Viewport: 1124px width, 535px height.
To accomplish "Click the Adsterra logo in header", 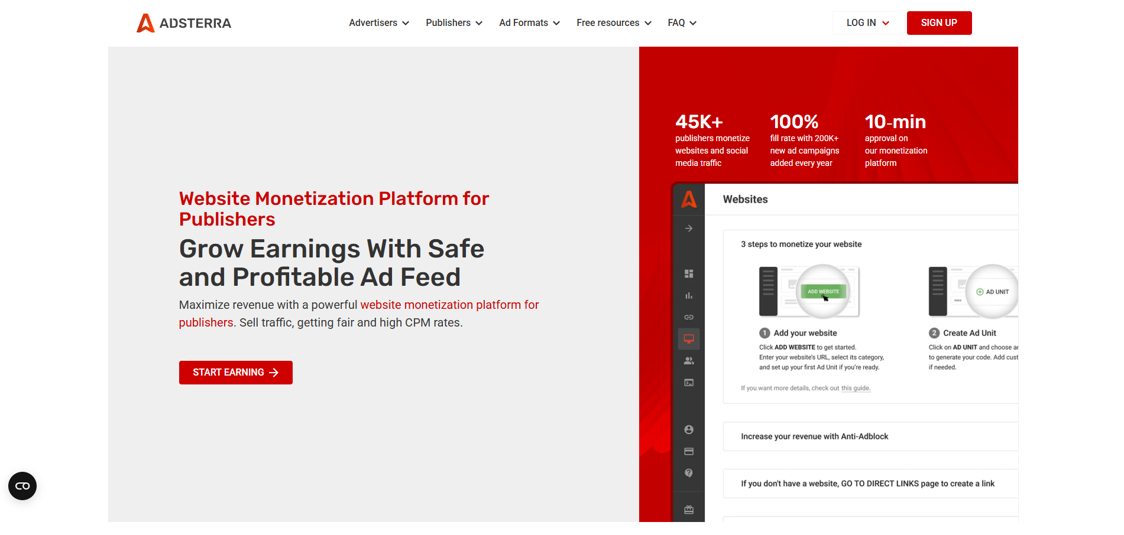I will [x=184, y=23].
